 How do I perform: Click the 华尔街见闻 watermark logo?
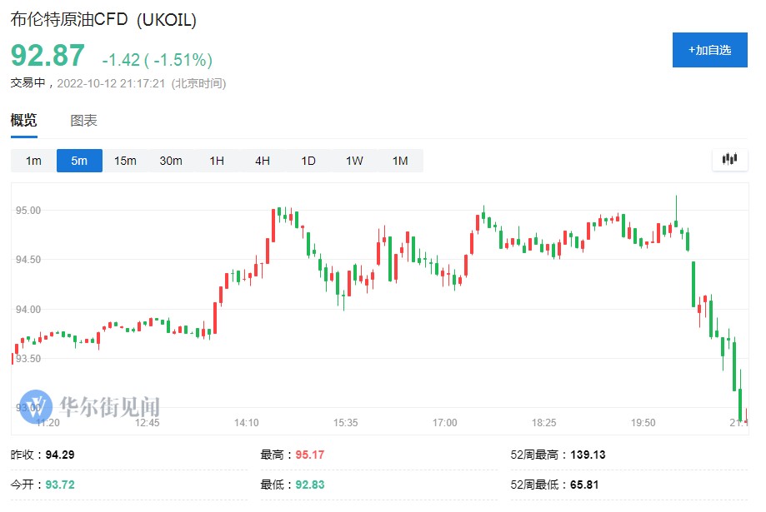[x=90, y=406]
